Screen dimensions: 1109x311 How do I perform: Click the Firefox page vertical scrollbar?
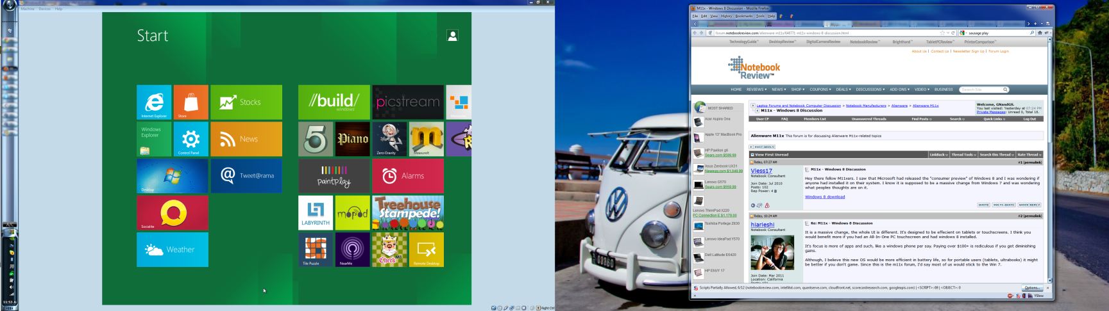click(1050, 160)
